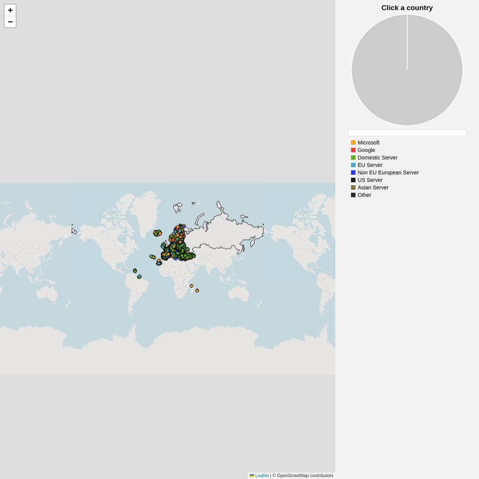Click the Other dark legend swatch
The image size is (479, 479).
click(x=353, y=195)
